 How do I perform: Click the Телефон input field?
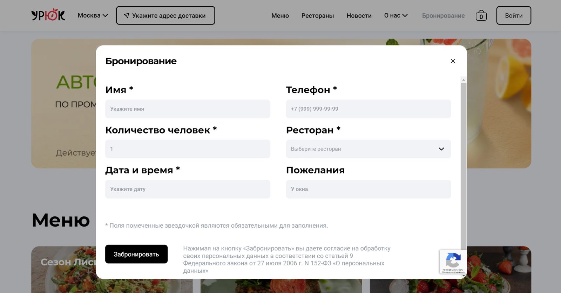368,109
